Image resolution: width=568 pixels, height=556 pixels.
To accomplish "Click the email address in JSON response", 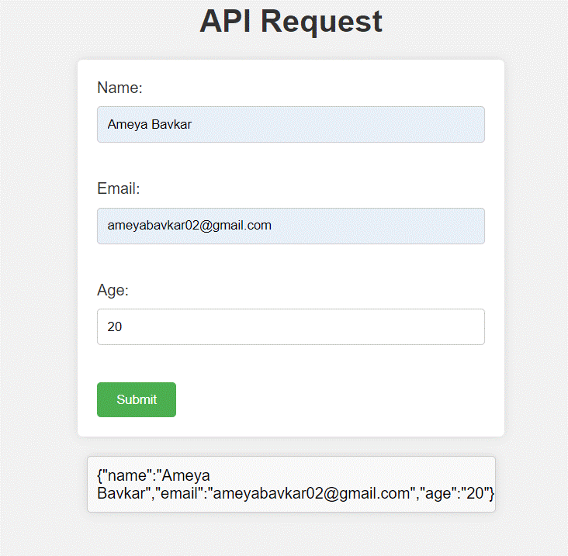I will click(310, 493).
